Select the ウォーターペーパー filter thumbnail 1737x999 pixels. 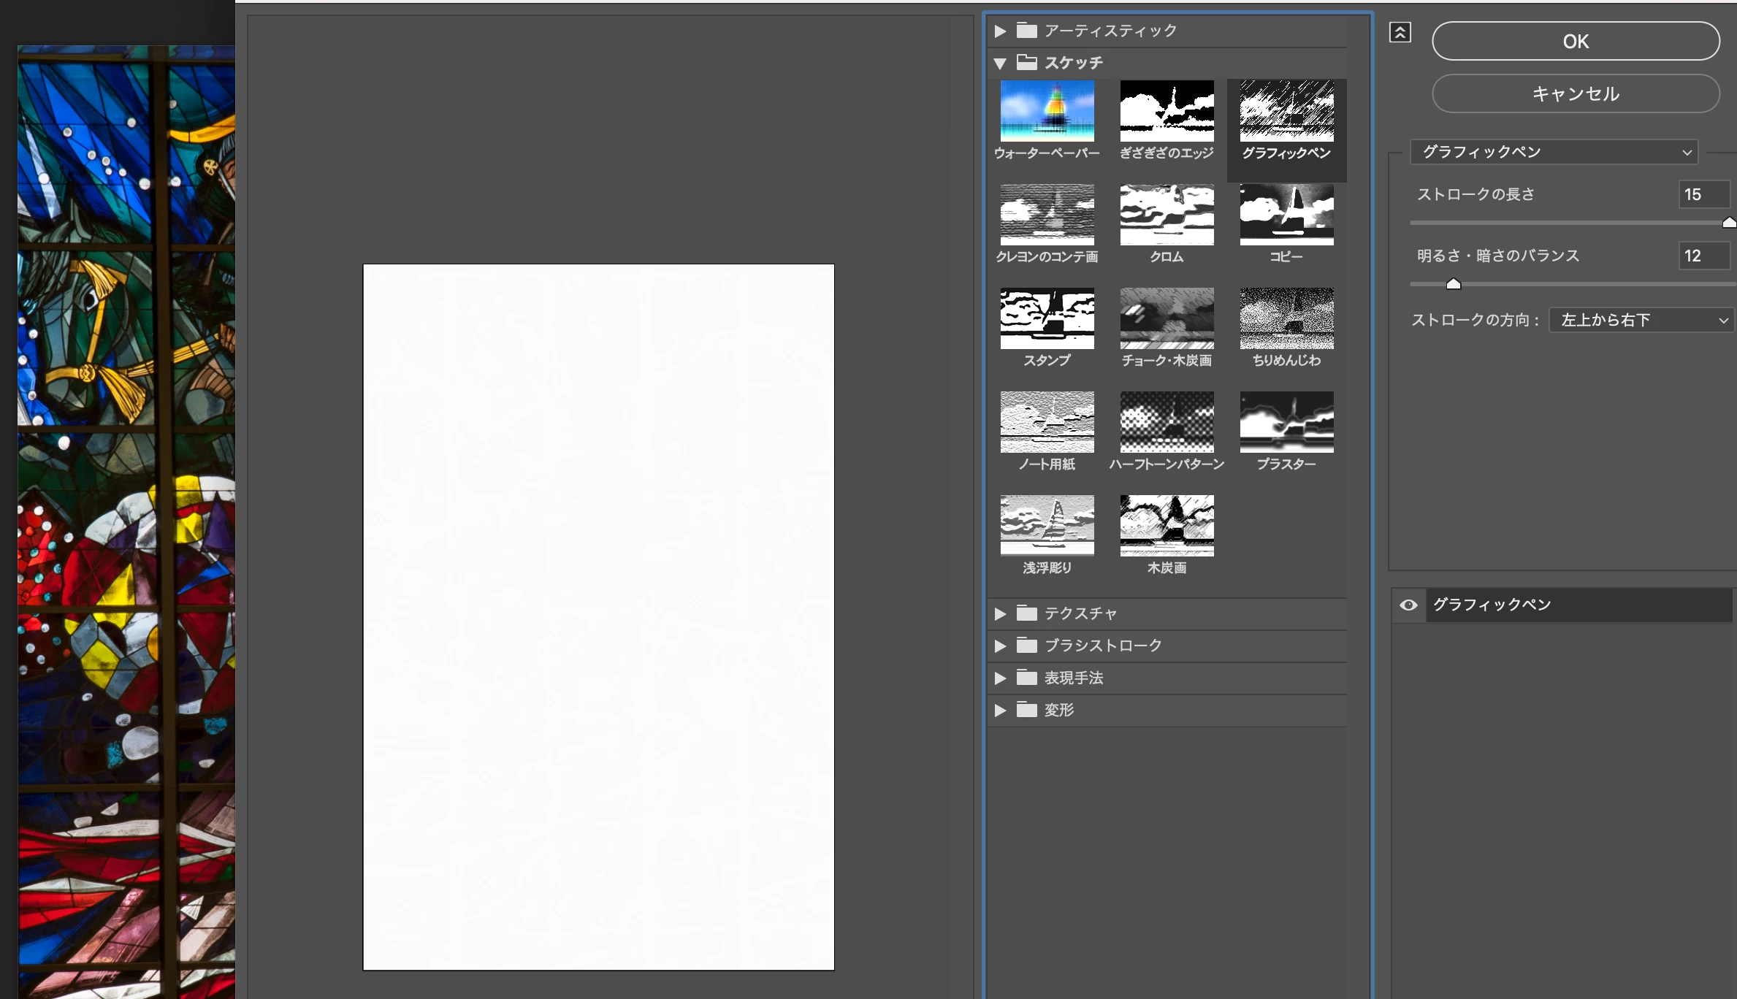coord(1047,111)
